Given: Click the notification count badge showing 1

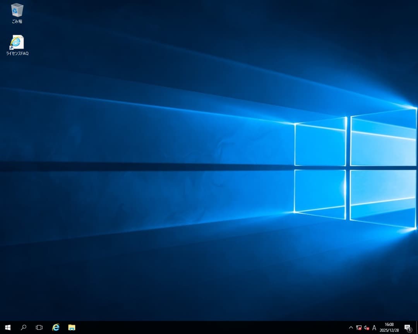Looking at the screenshot, I should [x=409, y=330].
